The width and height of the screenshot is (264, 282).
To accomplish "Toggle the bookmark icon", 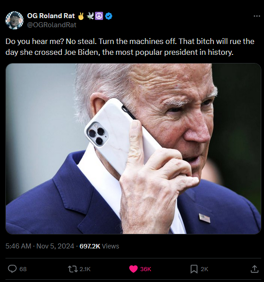I will [x=194, y=269].
